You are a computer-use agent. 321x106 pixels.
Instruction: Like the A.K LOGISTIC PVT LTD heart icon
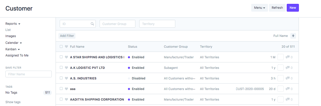coord(66,68)
